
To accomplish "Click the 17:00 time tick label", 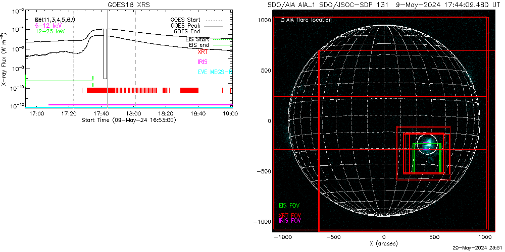I will 37,113.
